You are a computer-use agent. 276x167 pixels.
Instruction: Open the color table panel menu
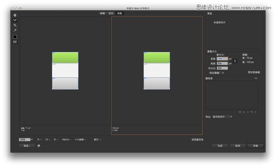(256, 78)
